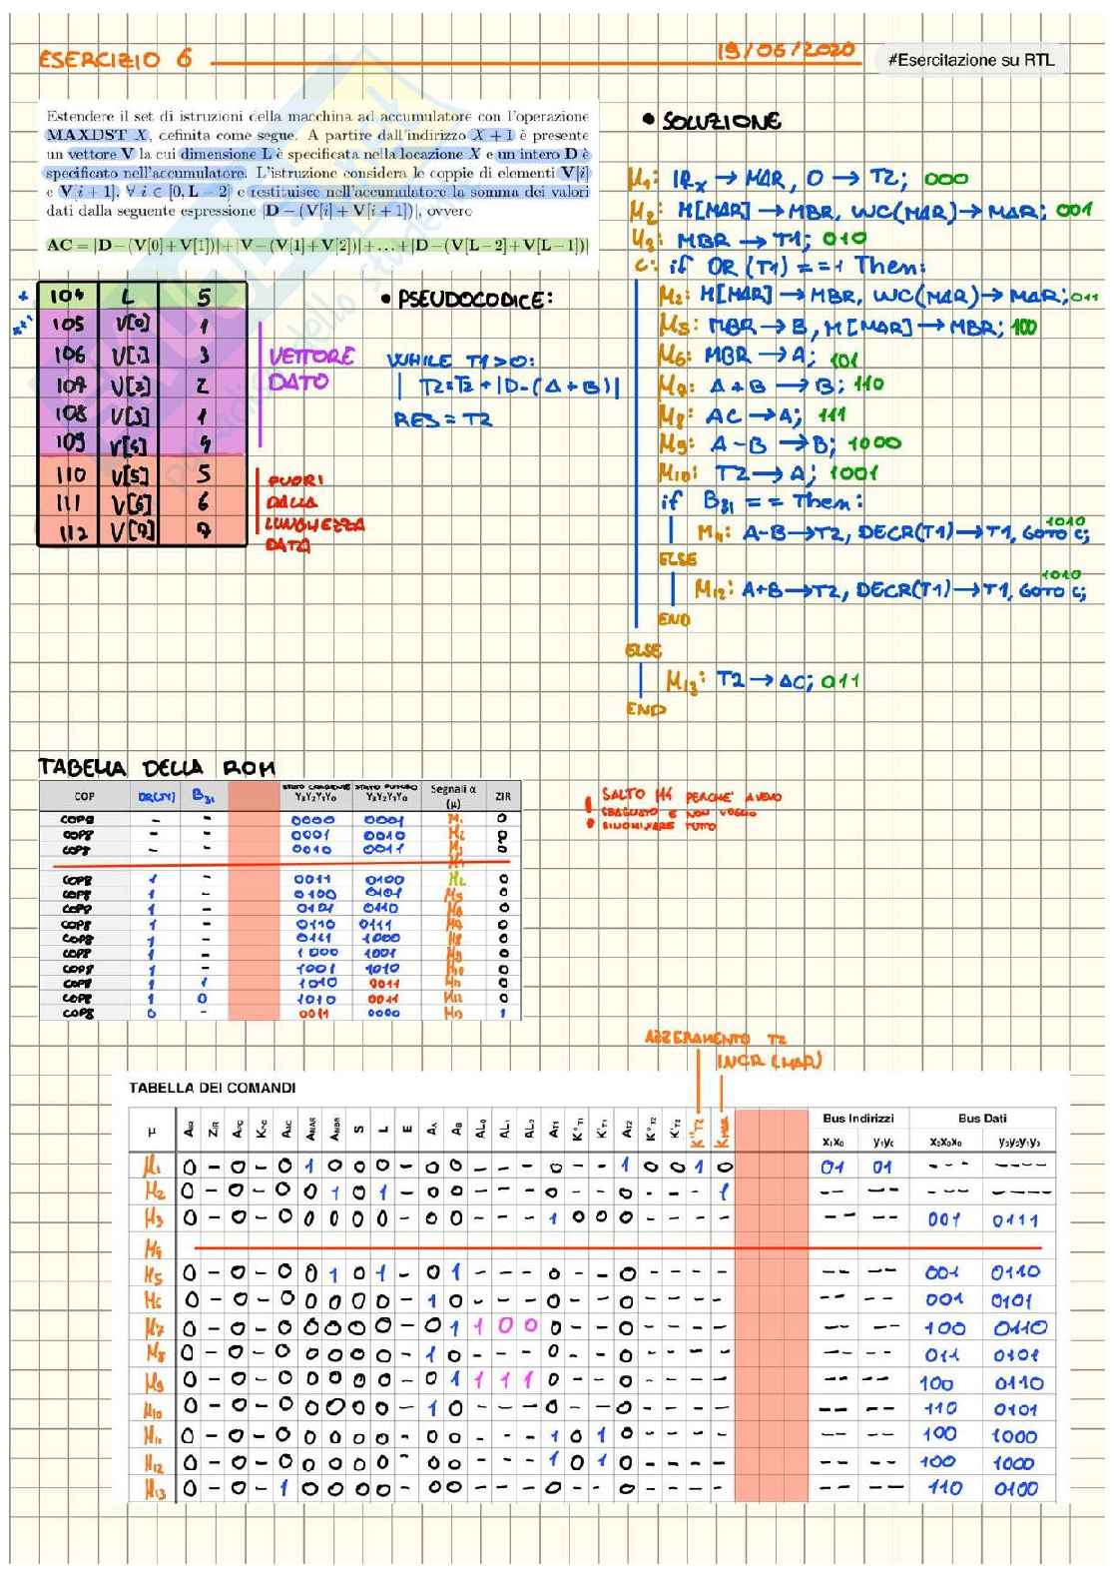
Task: Click the black bullet before SOLUZIONE heading
Action: (649, 120)
